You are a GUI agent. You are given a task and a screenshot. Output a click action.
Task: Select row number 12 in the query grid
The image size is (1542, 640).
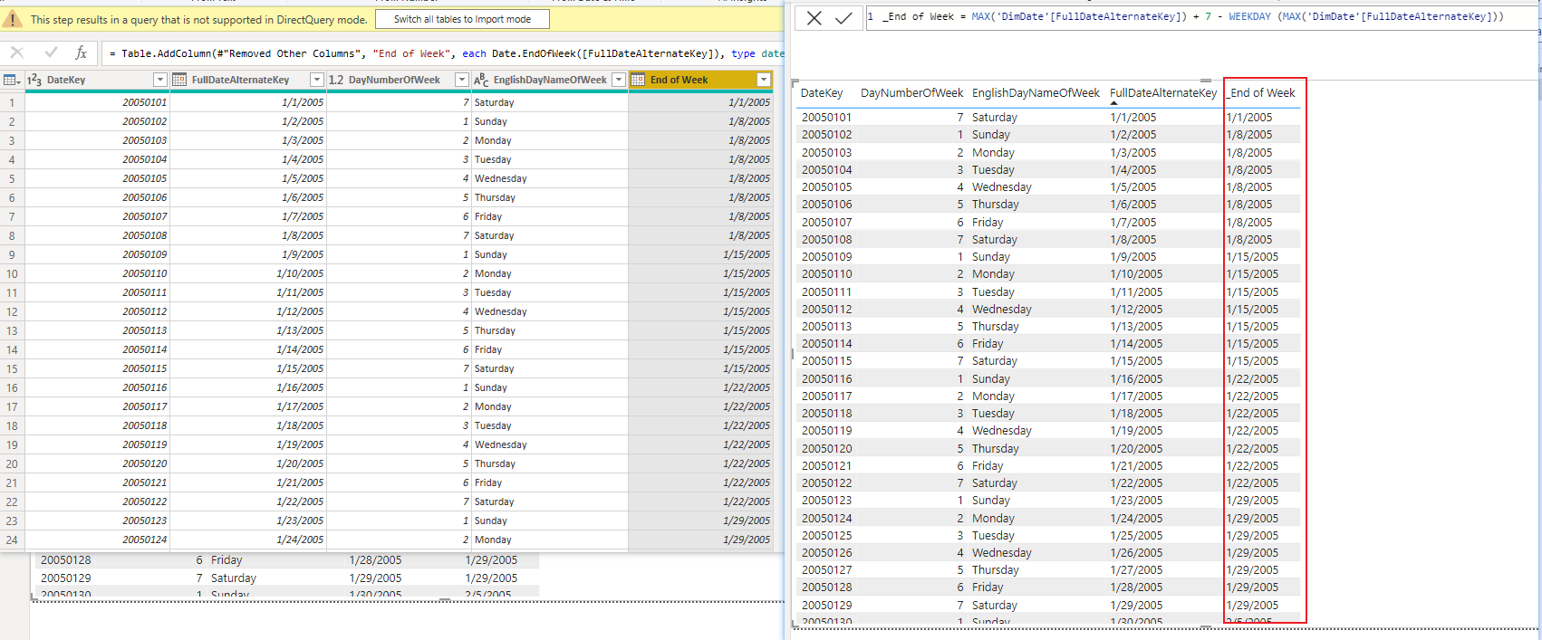coord(12,311)
